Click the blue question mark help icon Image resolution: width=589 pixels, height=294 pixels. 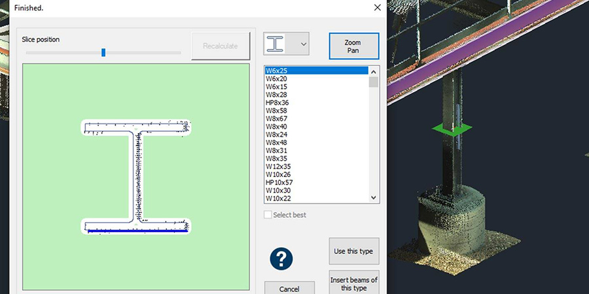282,259
